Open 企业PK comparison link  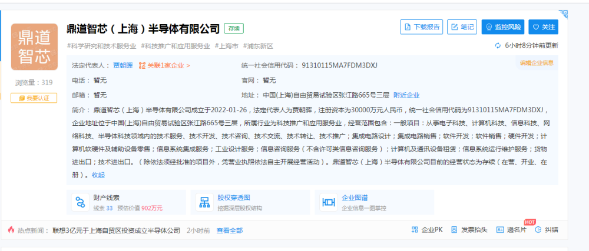(432, 230)
